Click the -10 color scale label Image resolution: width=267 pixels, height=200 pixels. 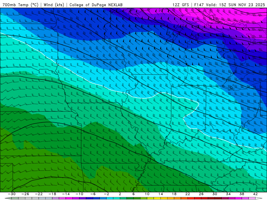79,194
